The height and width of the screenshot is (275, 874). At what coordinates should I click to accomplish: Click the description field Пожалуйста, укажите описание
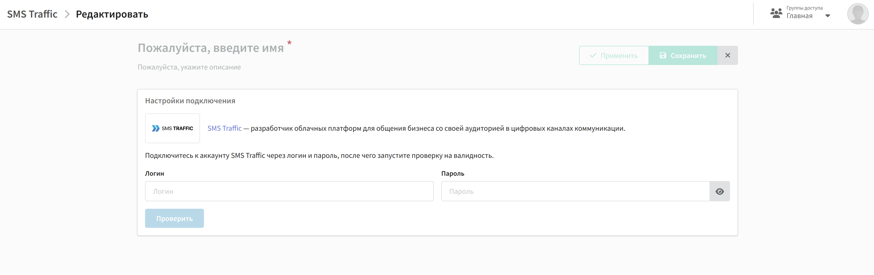click(189, 67)
